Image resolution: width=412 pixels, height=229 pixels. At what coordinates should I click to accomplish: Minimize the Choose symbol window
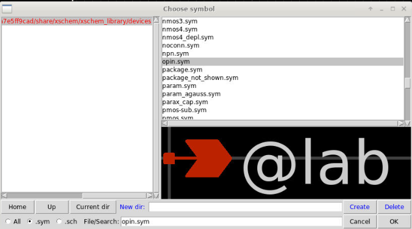click(x=382, y=9)
